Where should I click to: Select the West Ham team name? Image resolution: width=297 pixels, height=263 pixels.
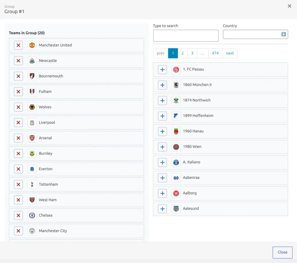point(48,200)
